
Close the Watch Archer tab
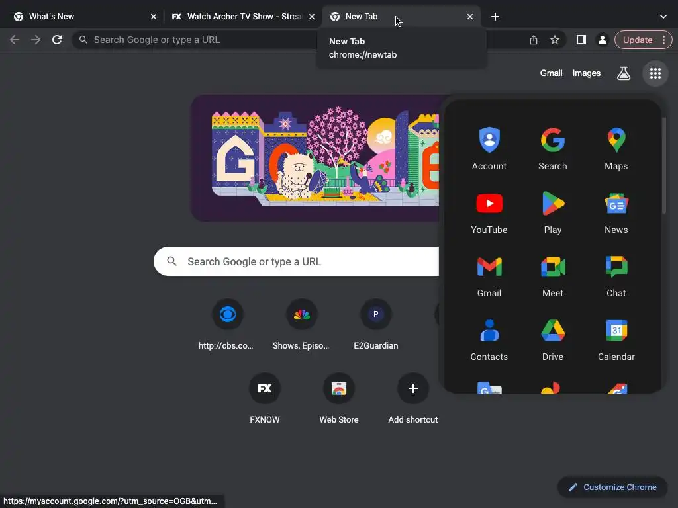[312, 17]
